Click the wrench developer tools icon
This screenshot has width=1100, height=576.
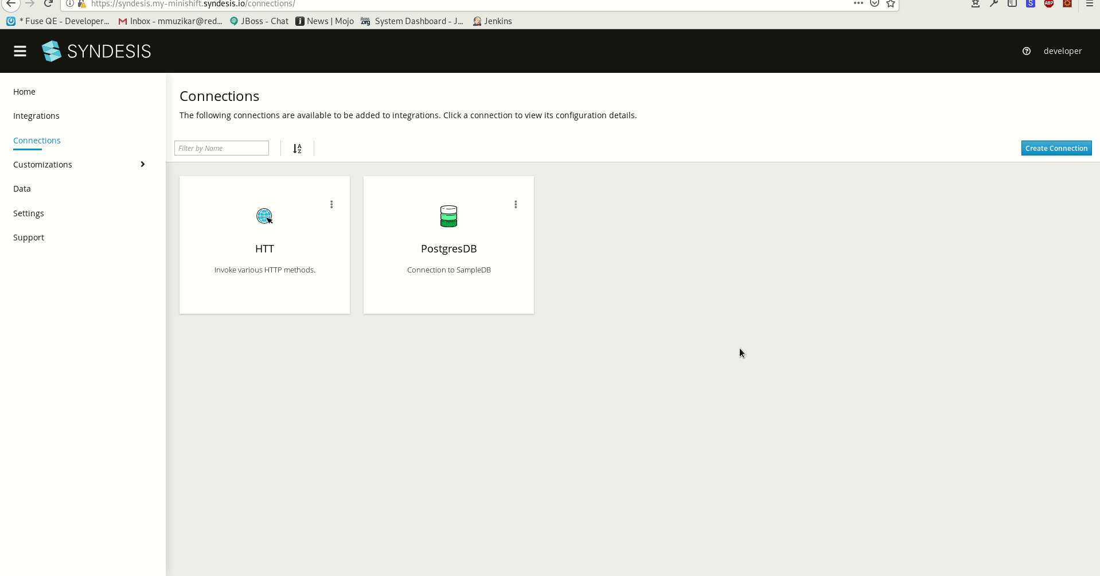[x=994, y=3]
